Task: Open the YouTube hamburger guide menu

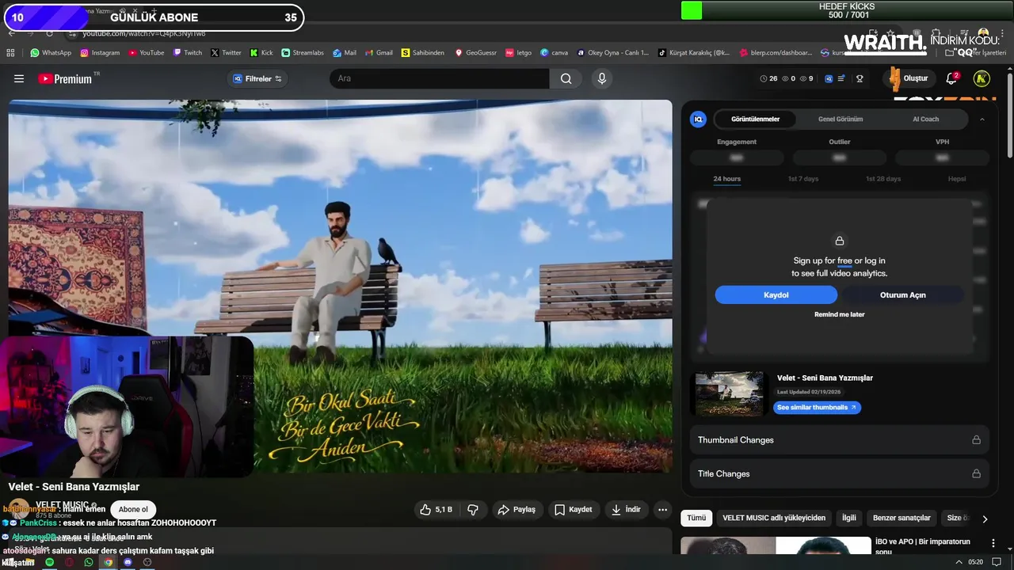Action: point(19,78)
